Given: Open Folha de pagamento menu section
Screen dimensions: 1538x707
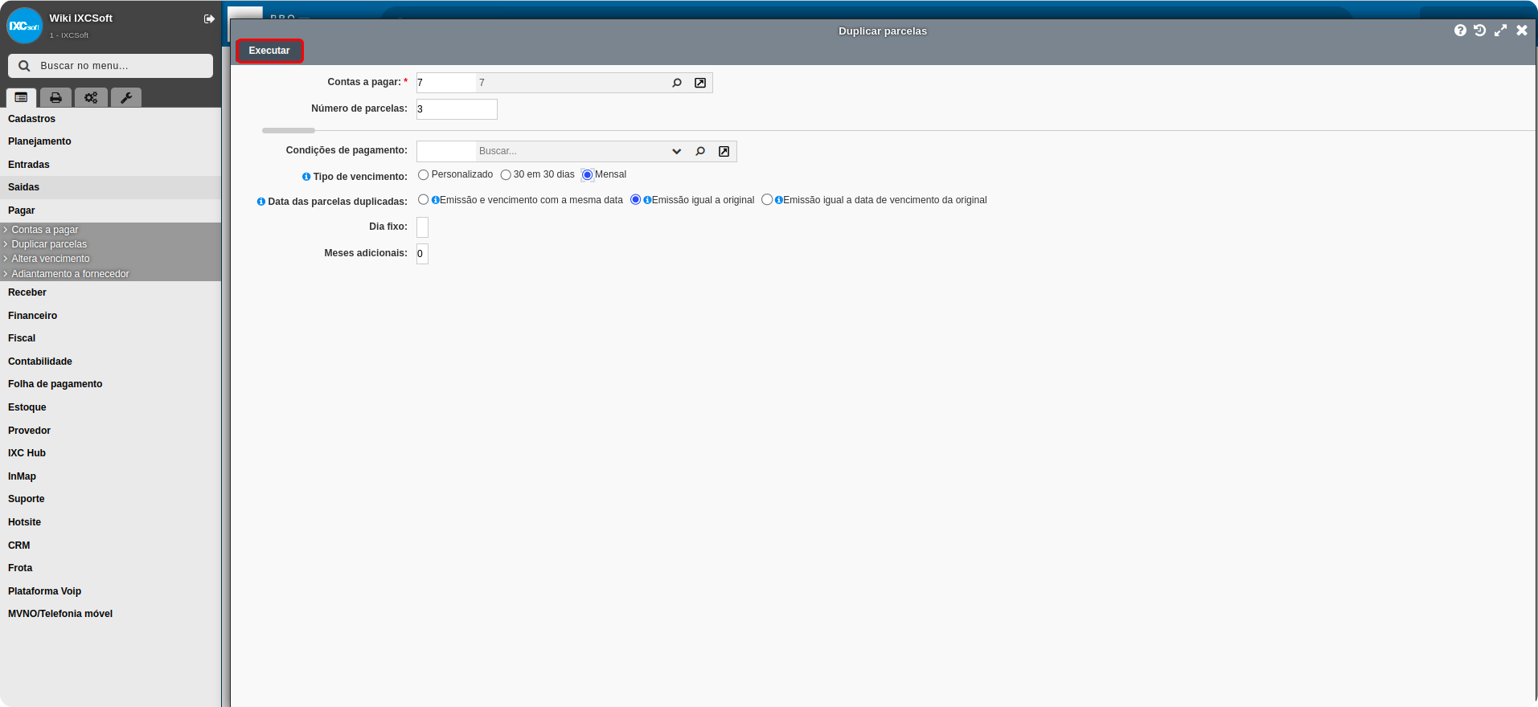Looking at the screenshot, I should (110, 384).
